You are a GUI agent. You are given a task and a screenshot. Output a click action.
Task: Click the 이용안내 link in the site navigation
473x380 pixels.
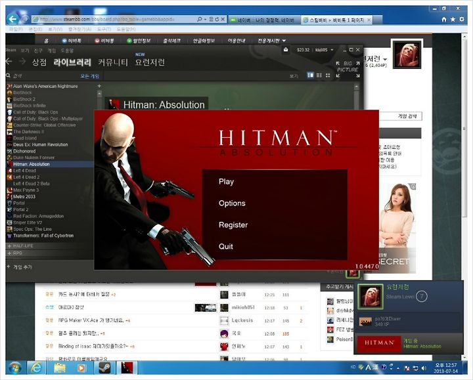[236, 41]
